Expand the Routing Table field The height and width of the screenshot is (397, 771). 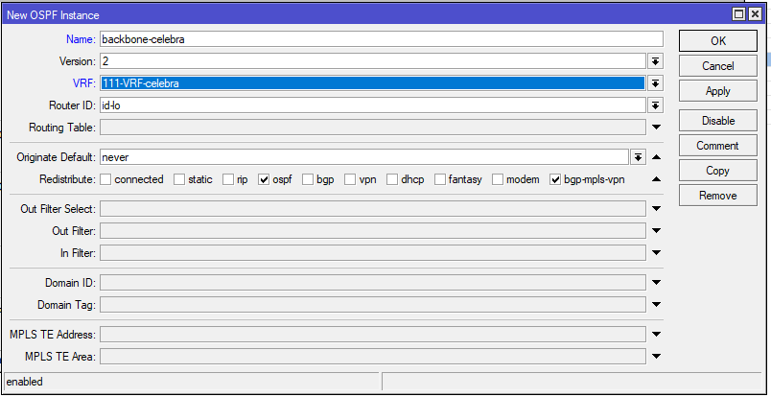[656, 128]
